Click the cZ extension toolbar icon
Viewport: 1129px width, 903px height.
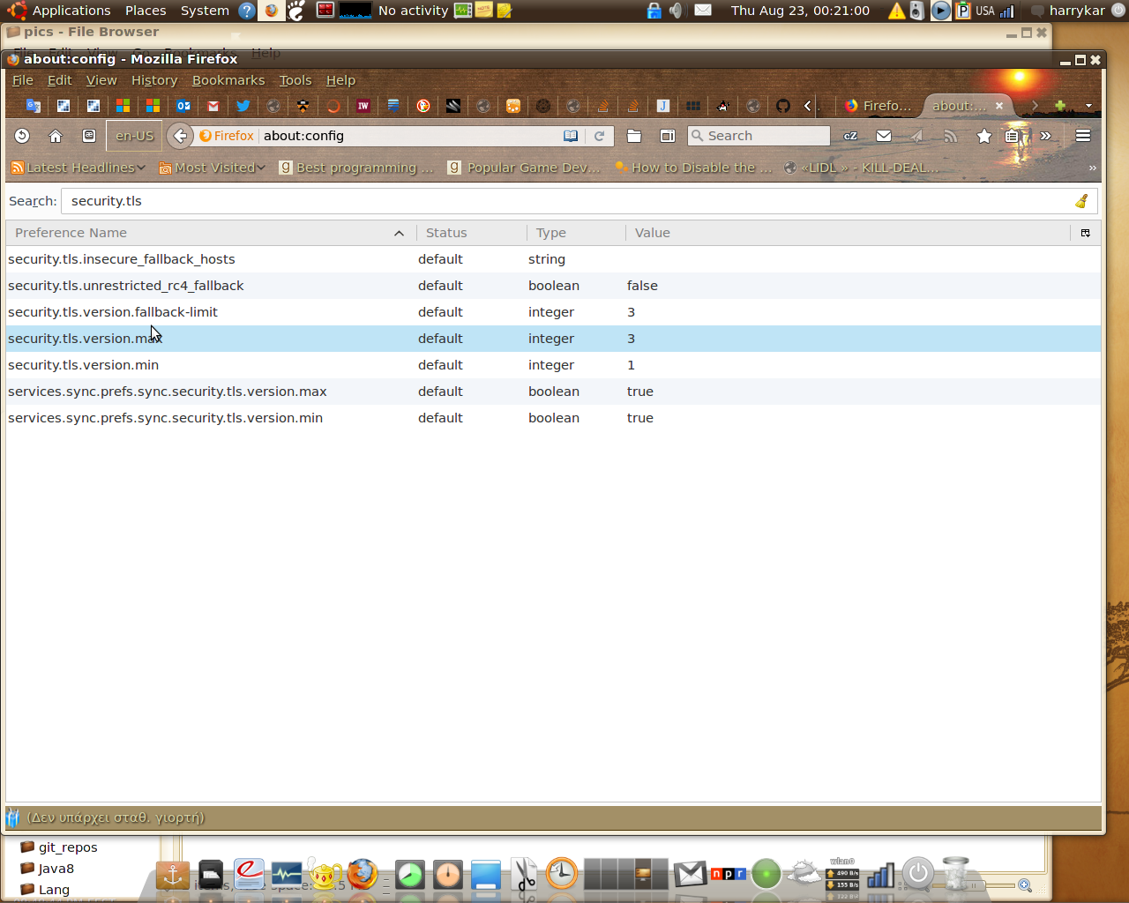(849, 136)
